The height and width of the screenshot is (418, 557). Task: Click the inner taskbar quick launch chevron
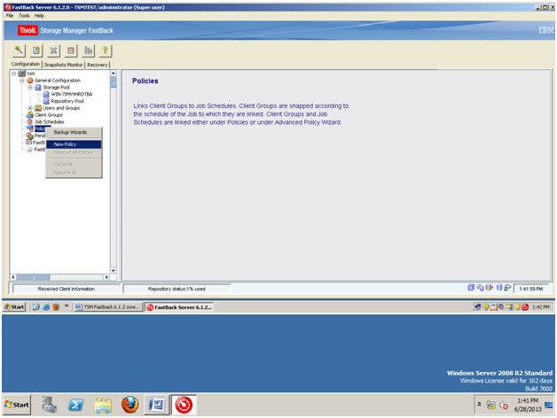(x=66, y=306)
